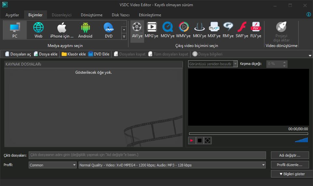Select RM'ye RealMedia format
This screenshot has width=313, height=186.
(228, 30)
